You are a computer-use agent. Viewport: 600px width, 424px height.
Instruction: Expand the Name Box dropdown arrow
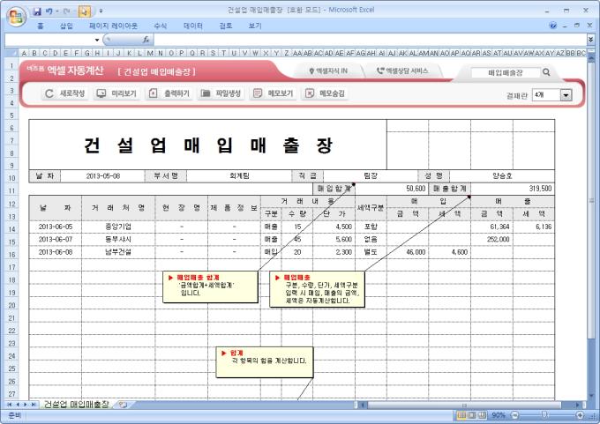click(x=97, y=40)
